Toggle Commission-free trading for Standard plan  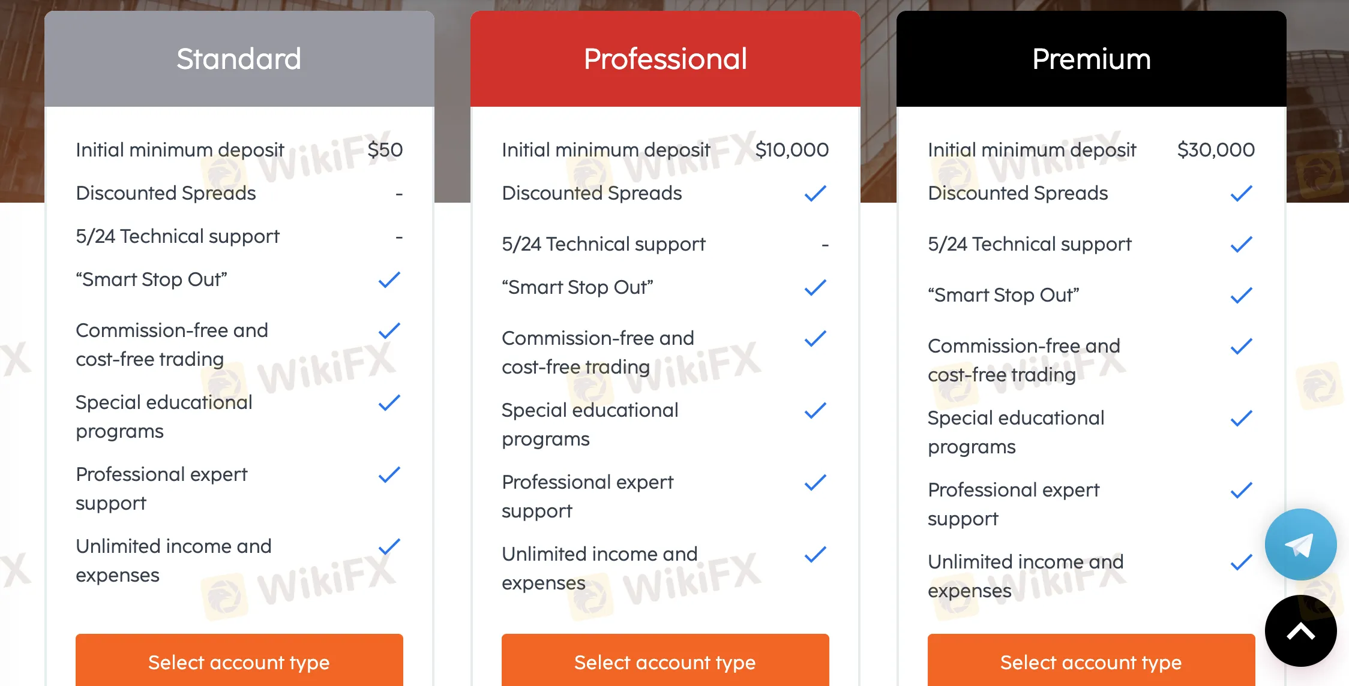[x=389, y=330]
